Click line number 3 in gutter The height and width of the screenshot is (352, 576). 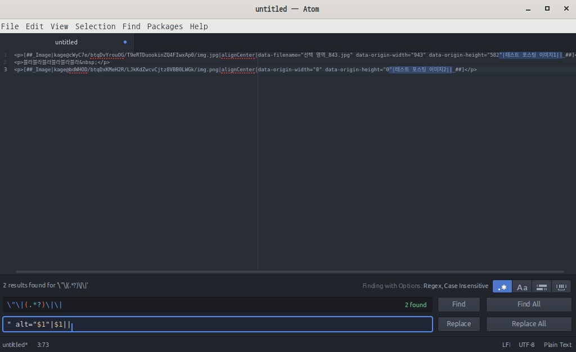pyautogui.click(x=6, y=70)
